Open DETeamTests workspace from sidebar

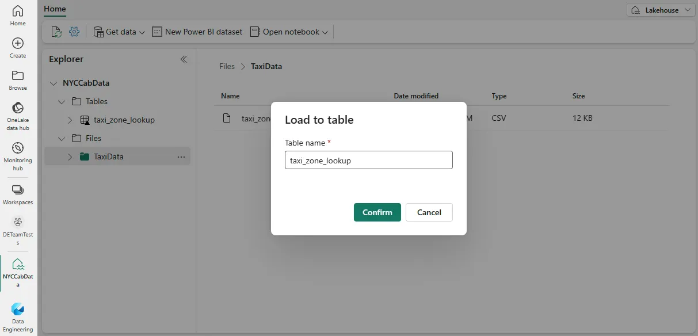click(17, 230)
